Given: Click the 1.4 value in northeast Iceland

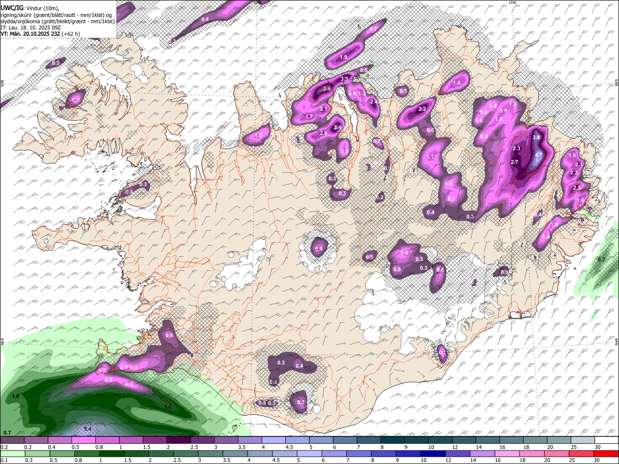Looking at the screenshot, I should [x=457, y=83].
